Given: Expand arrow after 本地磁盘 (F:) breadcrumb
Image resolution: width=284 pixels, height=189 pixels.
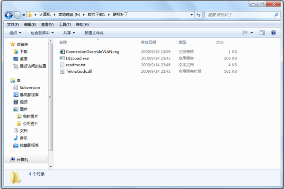Looking at the screenshot, I should point(84,15).
